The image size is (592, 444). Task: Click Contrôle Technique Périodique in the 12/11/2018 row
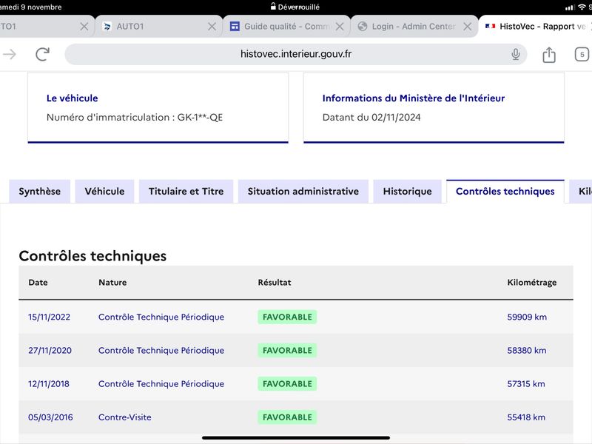[161, 384]
